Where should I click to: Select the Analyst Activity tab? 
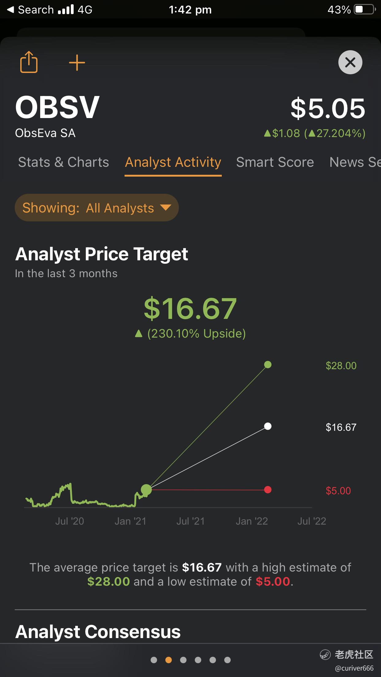(173, 163)
